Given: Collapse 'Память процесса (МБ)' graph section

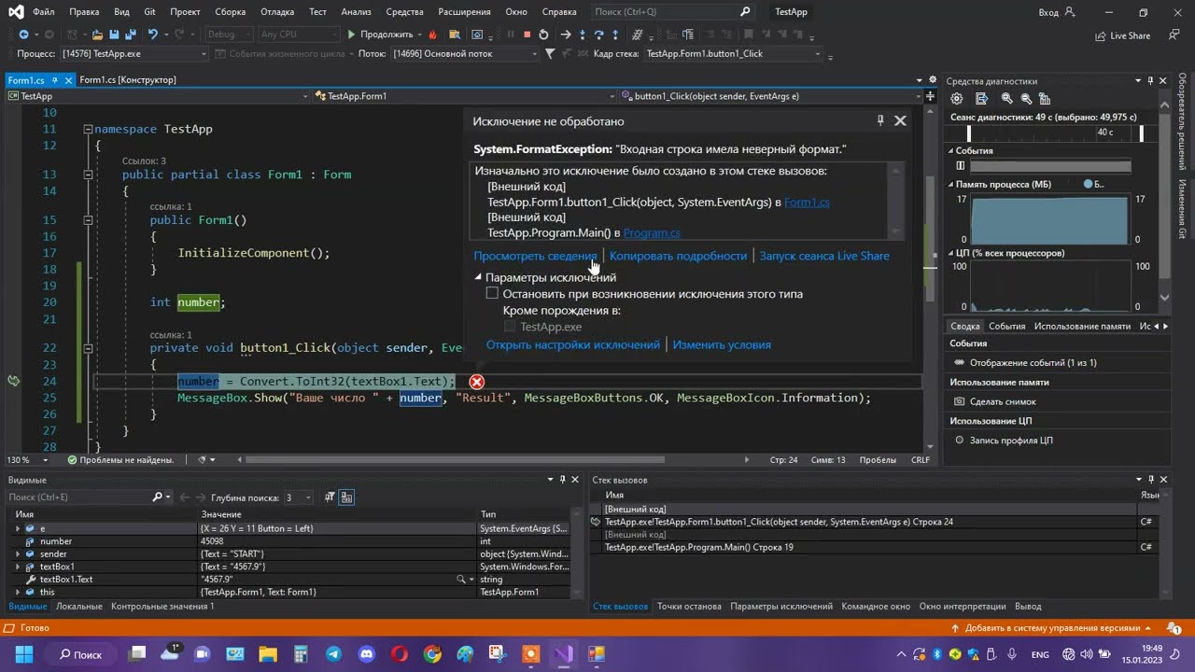Looking at the screenshot, I should point(952,185).
